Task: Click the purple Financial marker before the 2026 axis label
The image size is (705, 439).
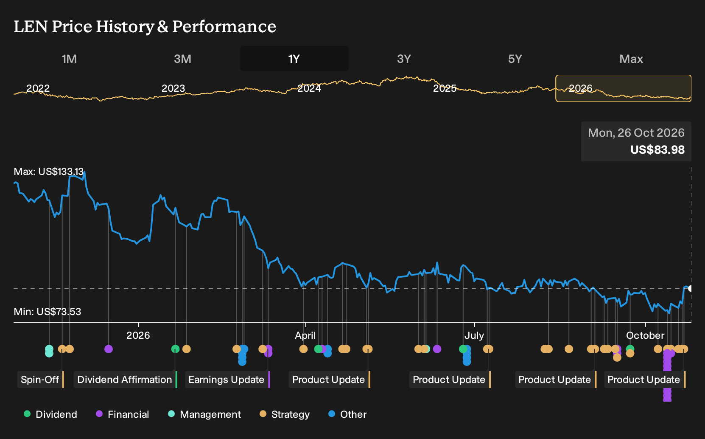Action: pyautogui.click(x=109, y=349)
